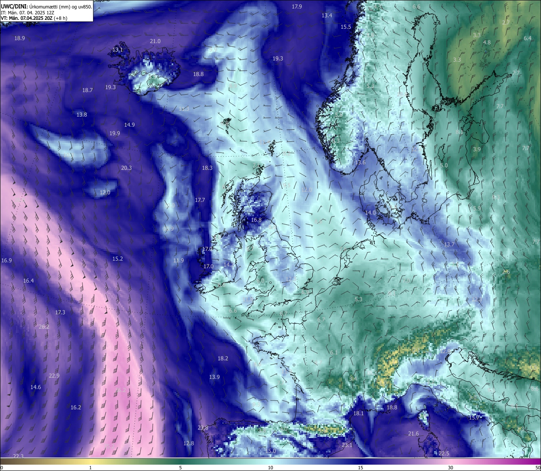541x471 pixels.
Task: Click the UWC/DINI title line in the header box
Action: coord(46,6)
